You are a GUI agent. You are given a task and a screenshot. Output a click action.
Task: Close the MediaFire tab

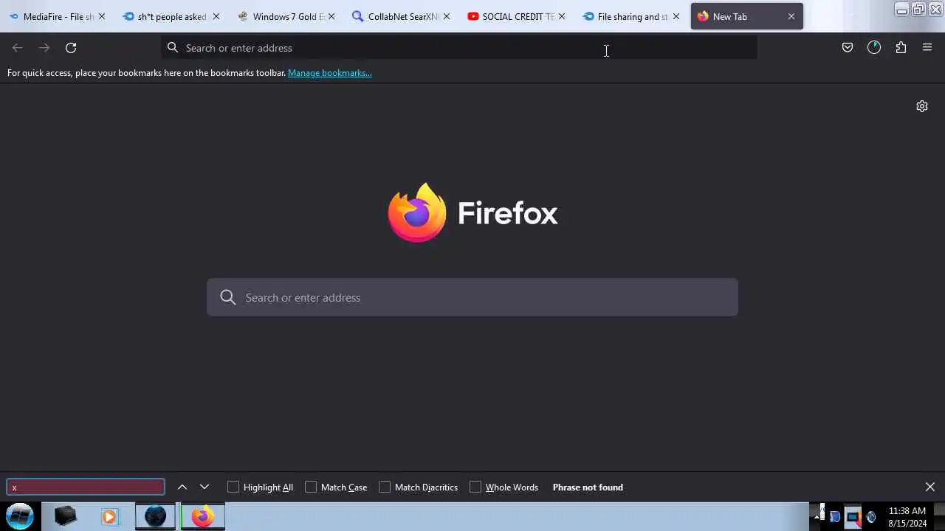pyautogui.click(x=102, y=16)
